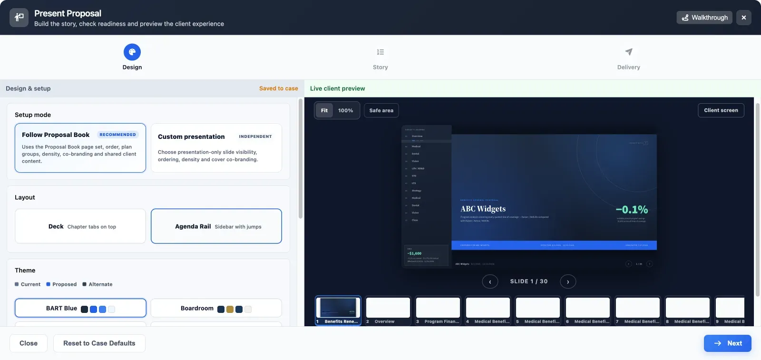Image resolution: width=761 pixels, height=360 pixels.
Task: Open slide 8 Medical Benefi... thumbnail
Action: 688,311
